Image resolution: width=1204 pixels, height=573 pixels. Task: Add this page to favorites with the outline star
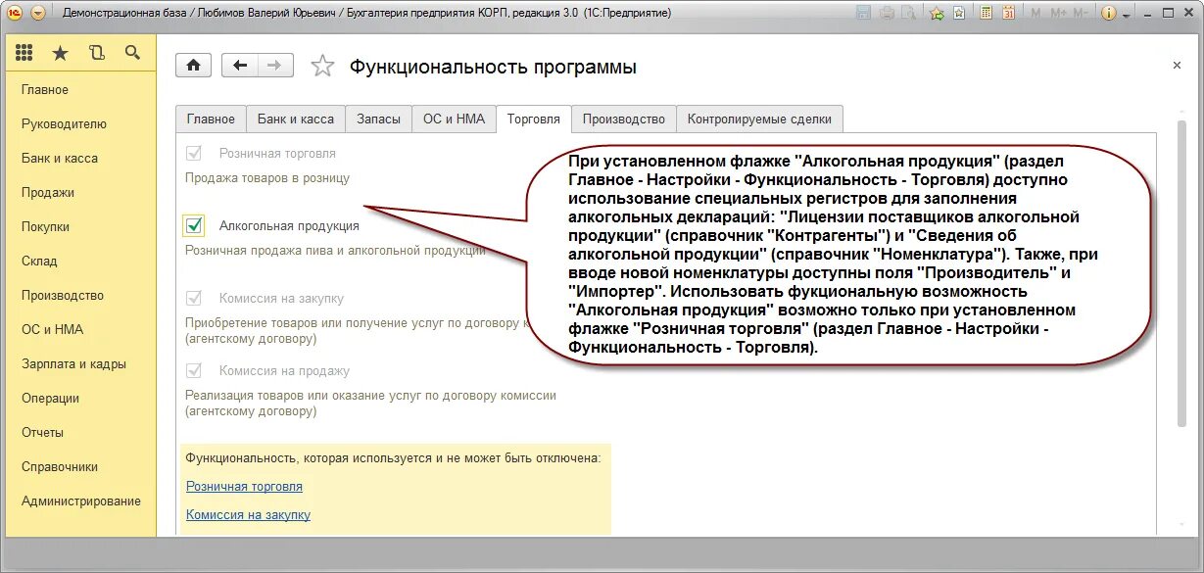322,66
